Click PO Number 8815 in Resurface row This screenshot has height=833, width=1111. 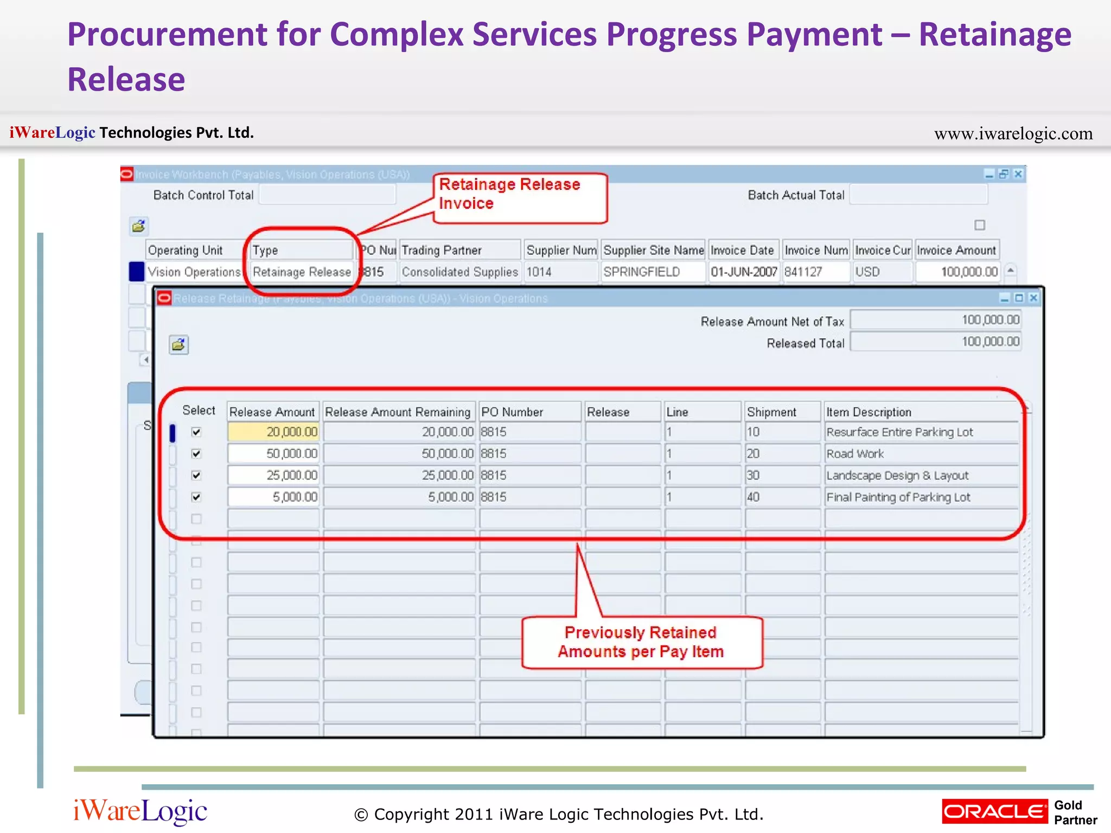pyautogui.click(x=530, y=432)
